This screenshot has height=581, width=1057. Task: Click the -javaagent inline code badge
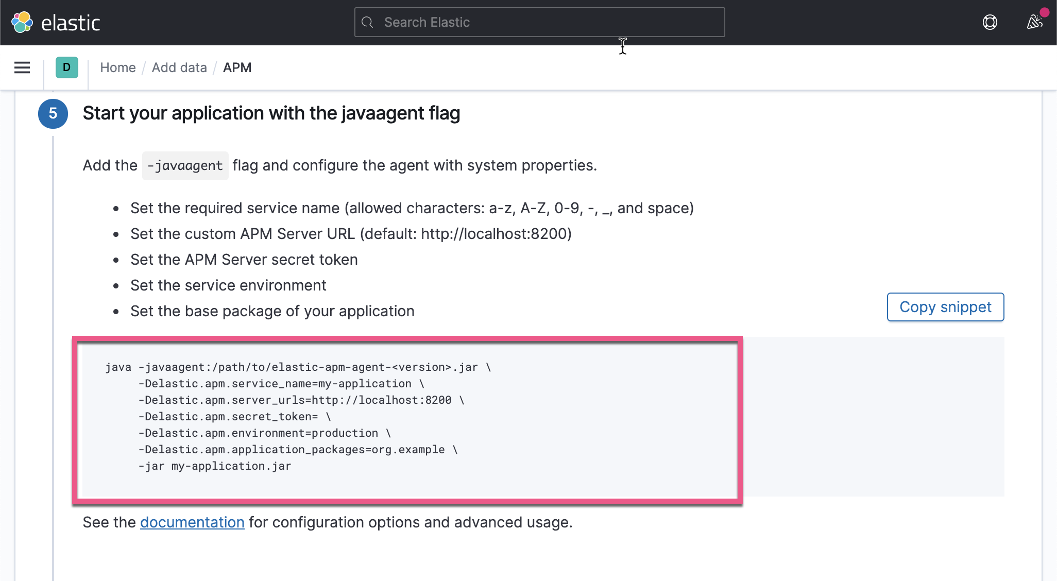pyautogui.click(x=185, y=165)
